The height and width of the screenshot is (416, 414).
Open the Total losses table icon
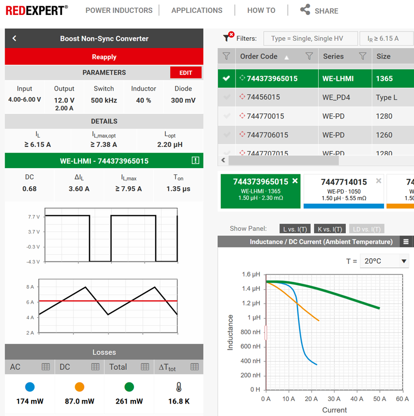point(145,367)
